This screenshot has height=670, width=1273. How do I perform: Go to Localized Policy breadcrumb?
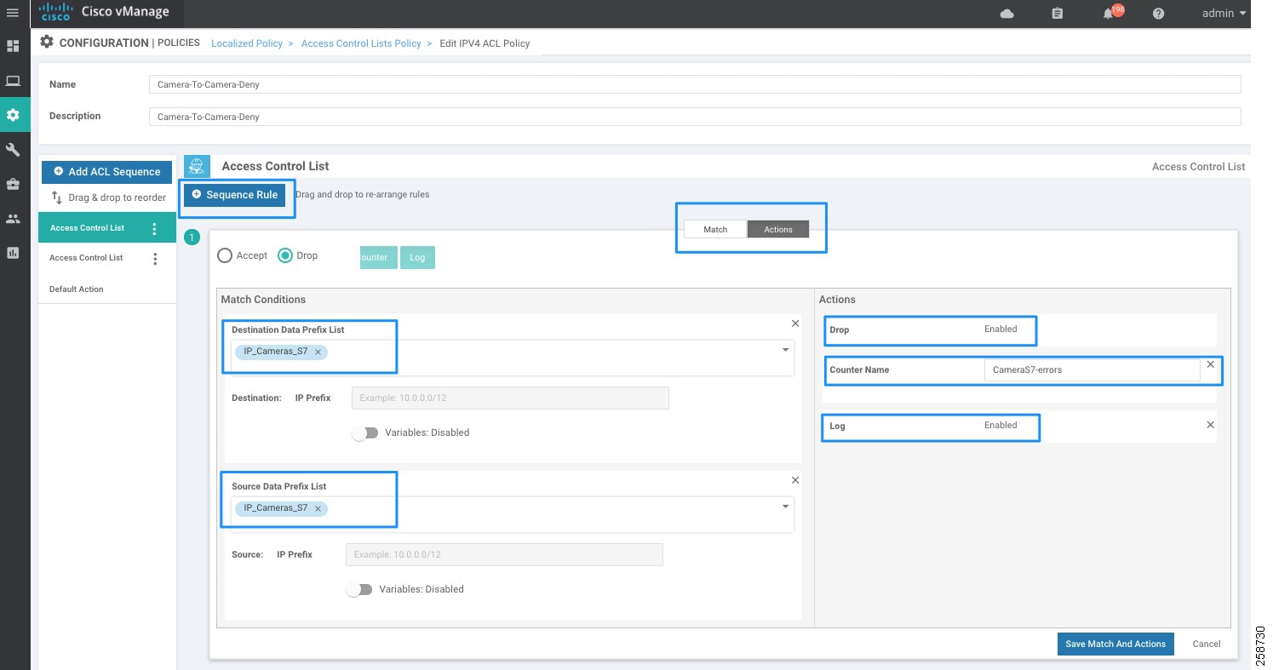click(x=247, y=43)
